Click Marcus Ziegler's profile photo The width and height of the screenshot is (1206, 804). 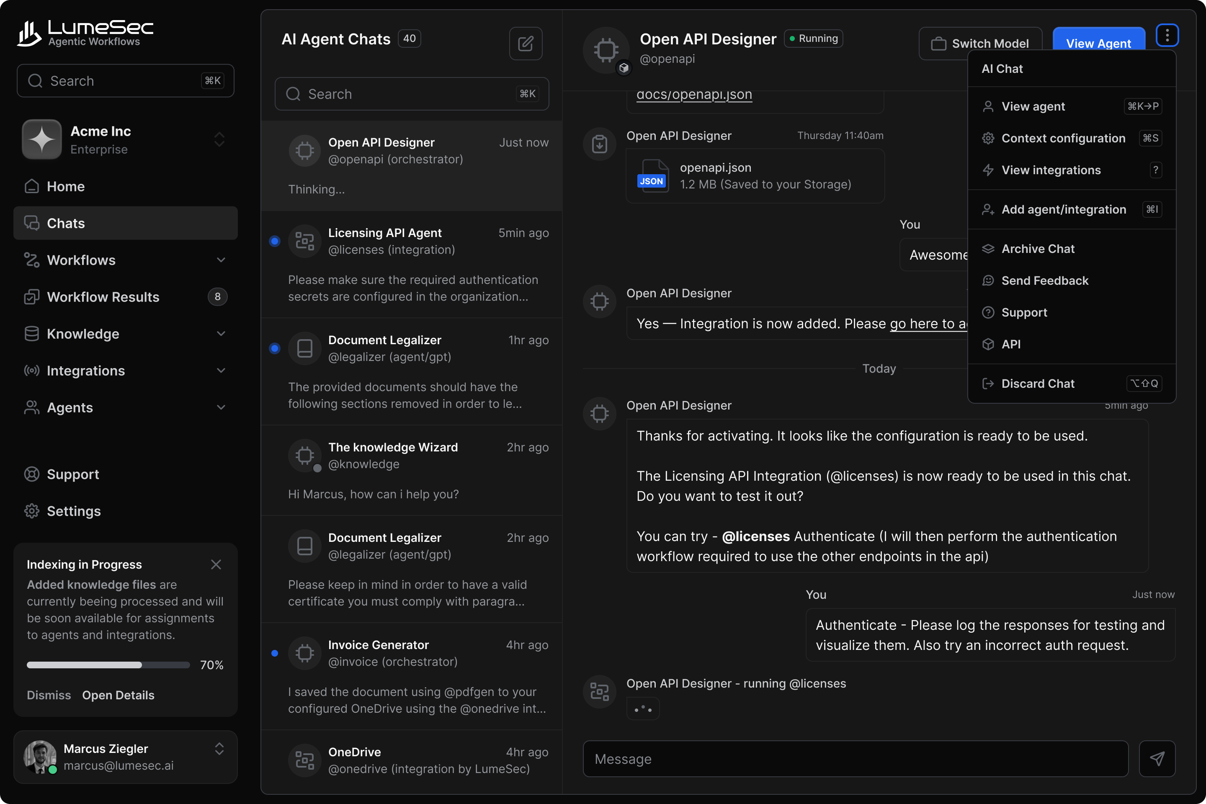point(40,757)
